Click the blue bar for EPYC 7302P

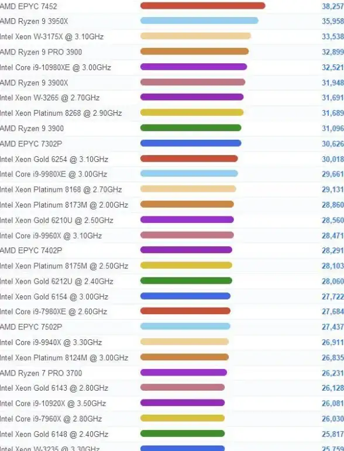(x=191, y=143)
